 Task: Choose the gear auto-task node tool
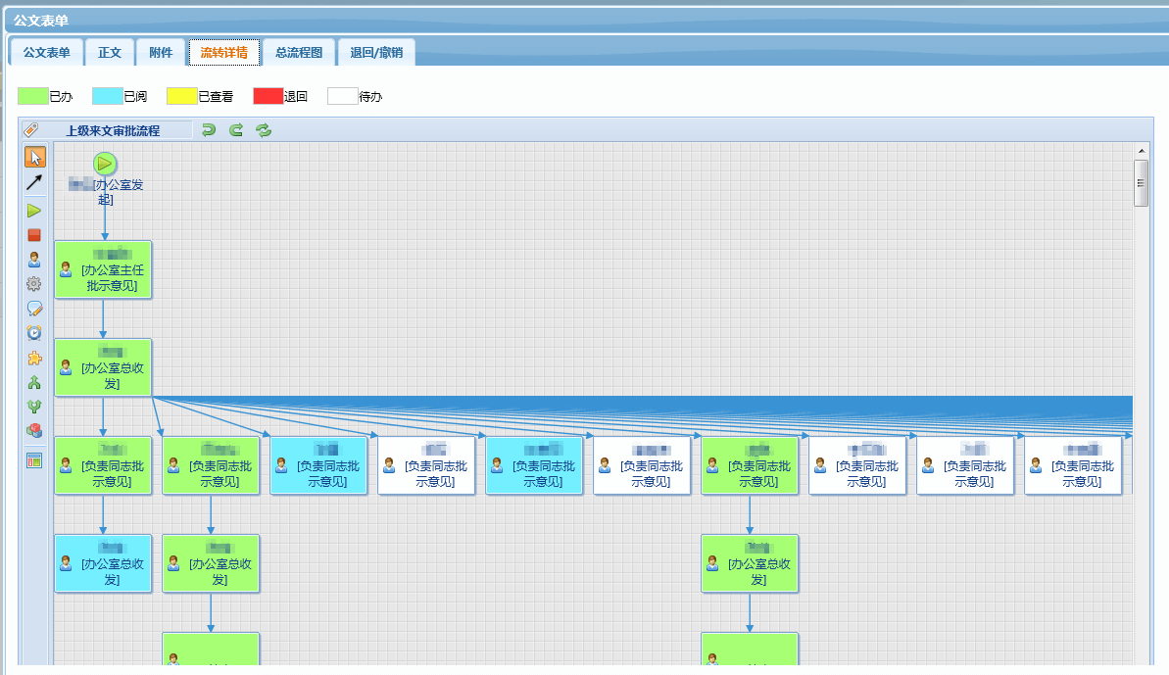click(34, 284)
